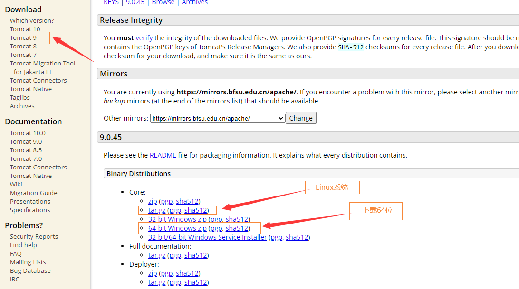Open Bug Database in sidebar
This screenshot has width=519, height=289.
coord(30,270)
